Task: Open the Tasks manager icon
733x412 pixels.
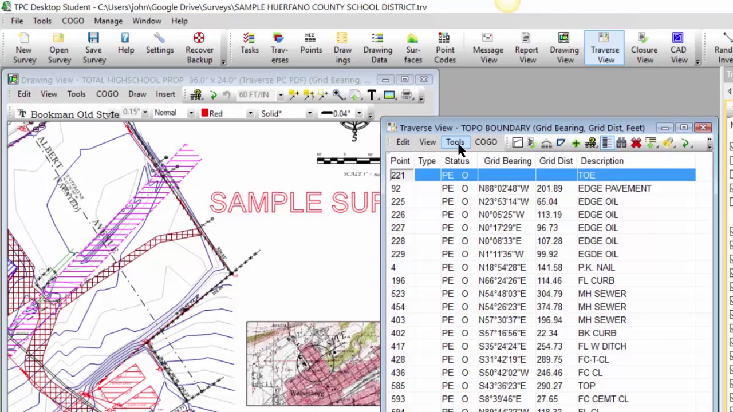Action: (x=249, y=45)
